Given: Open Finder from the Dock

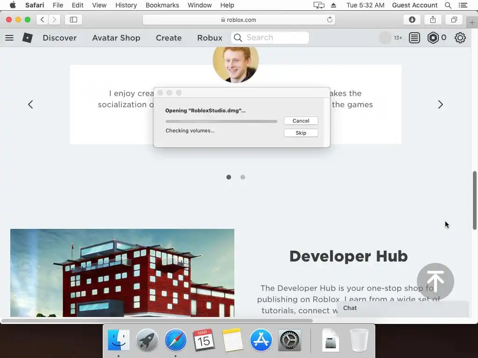Looking at the screenshot, I should pyautogui.click(x=119, y=340).
